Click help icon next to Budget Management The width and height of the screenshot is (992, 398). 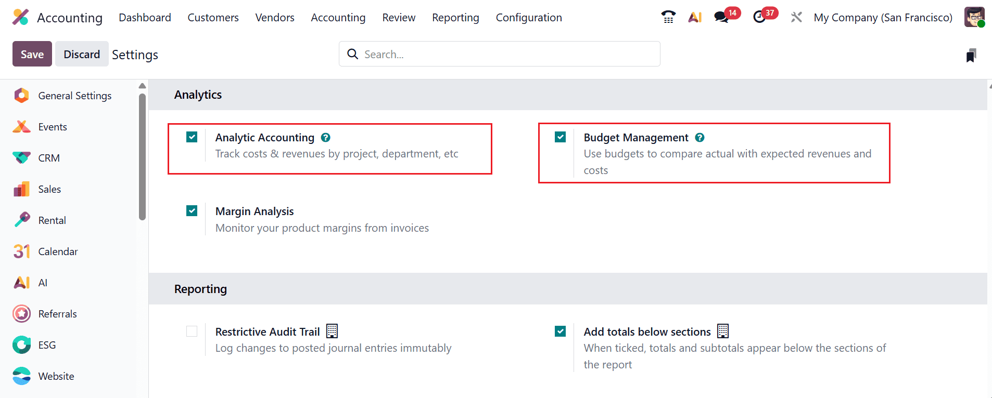700,138
